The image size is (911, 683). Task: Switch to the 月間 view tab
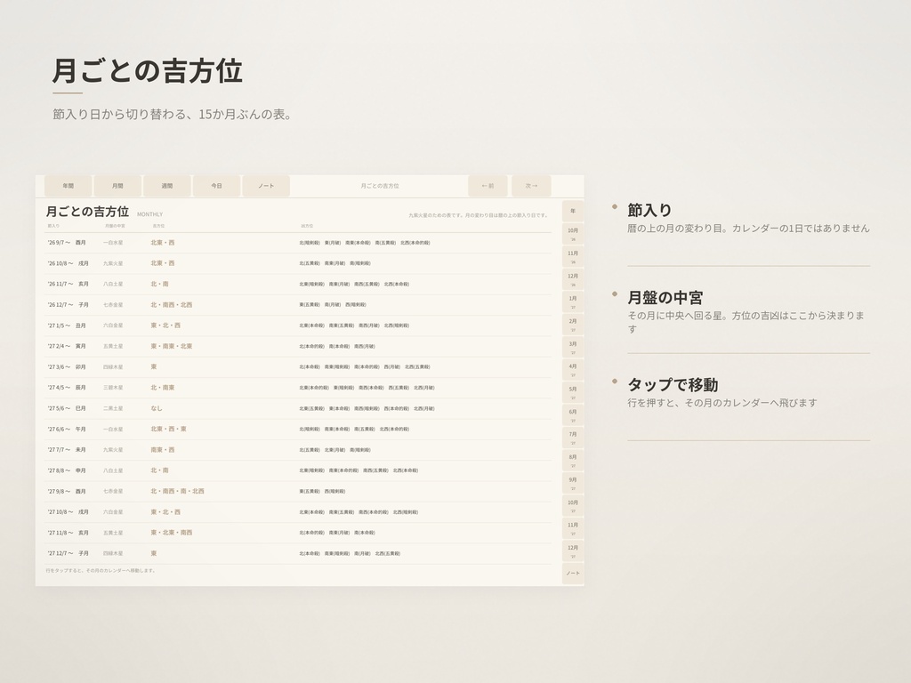point(117,186)
